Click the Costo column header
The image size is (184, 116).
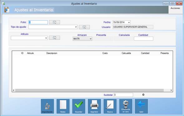105,53
